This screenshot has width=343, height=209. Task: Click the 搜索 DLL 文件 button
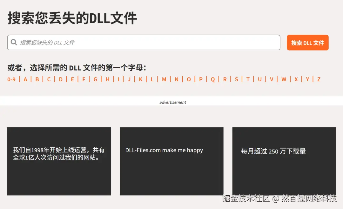pyautogui.click(x=307, y=42)
